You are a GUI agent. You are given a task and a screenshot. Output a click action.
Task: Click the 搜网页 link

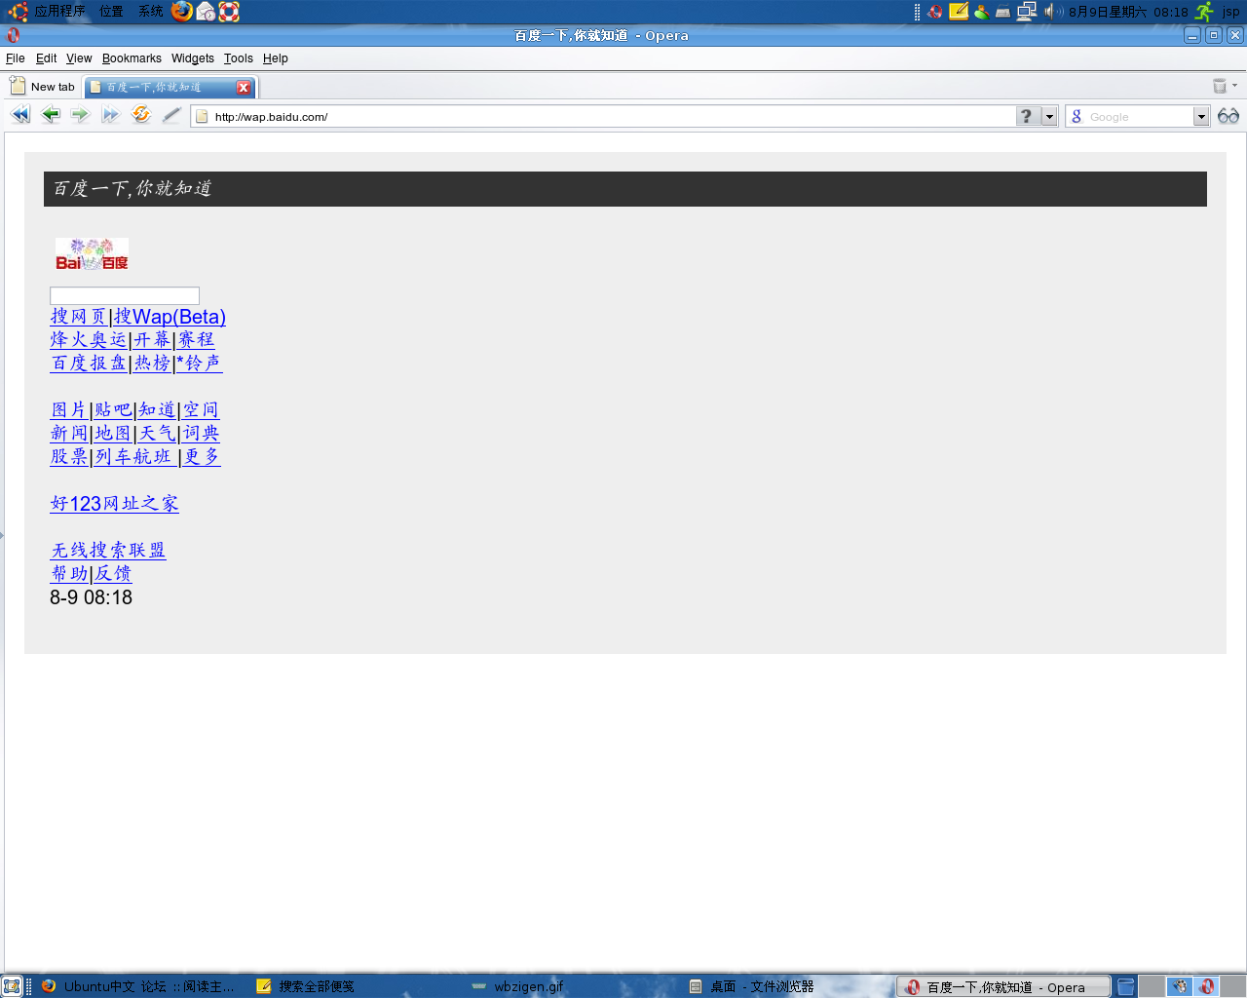tap(79, 317)
